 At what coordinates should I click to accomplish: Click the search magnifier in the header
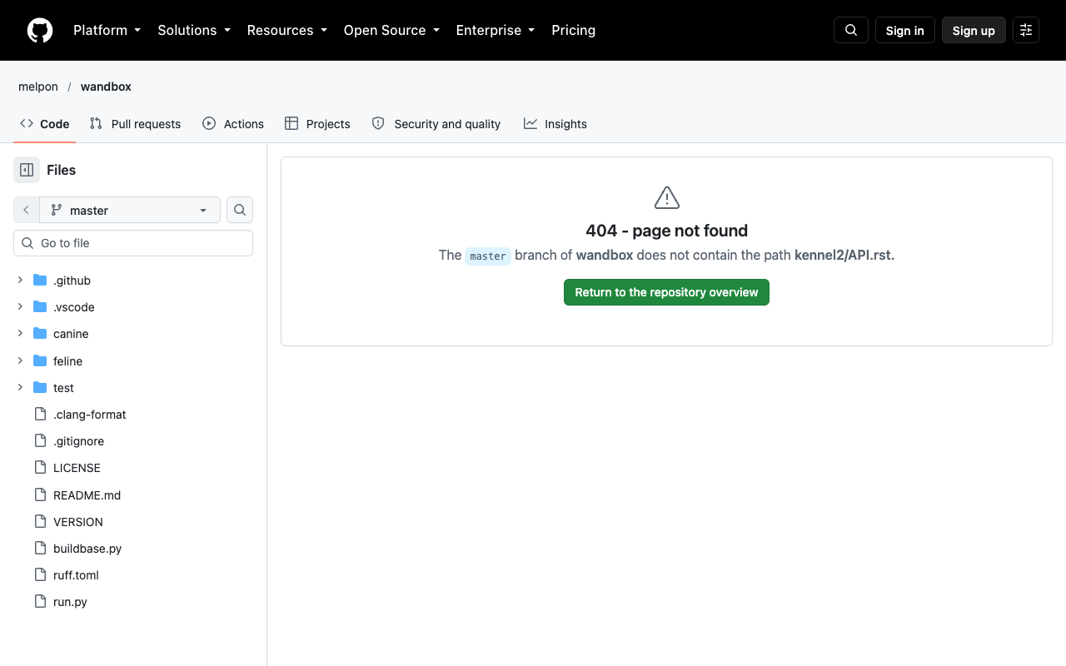click(851, 30)
